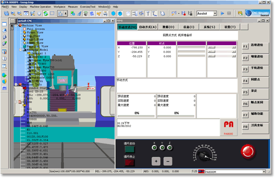Click the green refresh arrows toolbar icon
This screenshot has height=181, width=277.
tap(46, 13)
